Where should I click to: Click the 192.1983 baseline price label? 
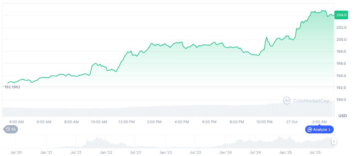(12, 87)
